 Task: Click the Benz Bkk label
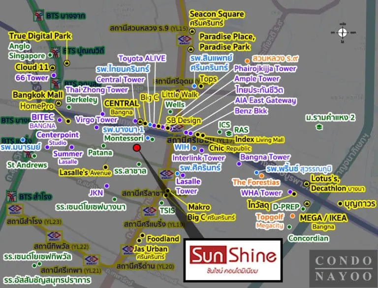[251, 111]
